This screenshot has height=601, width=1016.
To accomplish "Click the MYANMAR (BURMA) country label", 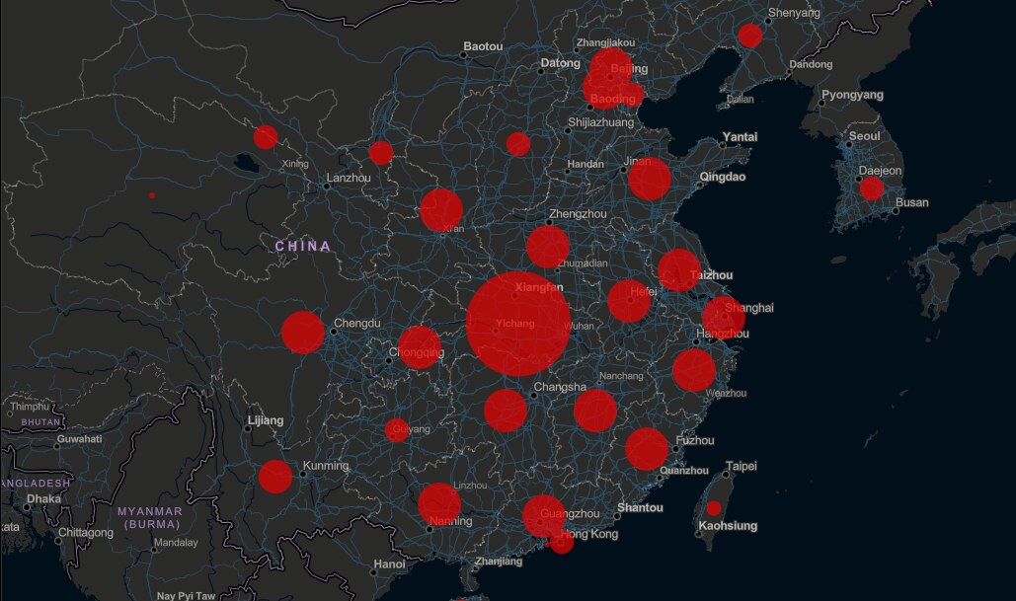I will click(x=150, y=517).
